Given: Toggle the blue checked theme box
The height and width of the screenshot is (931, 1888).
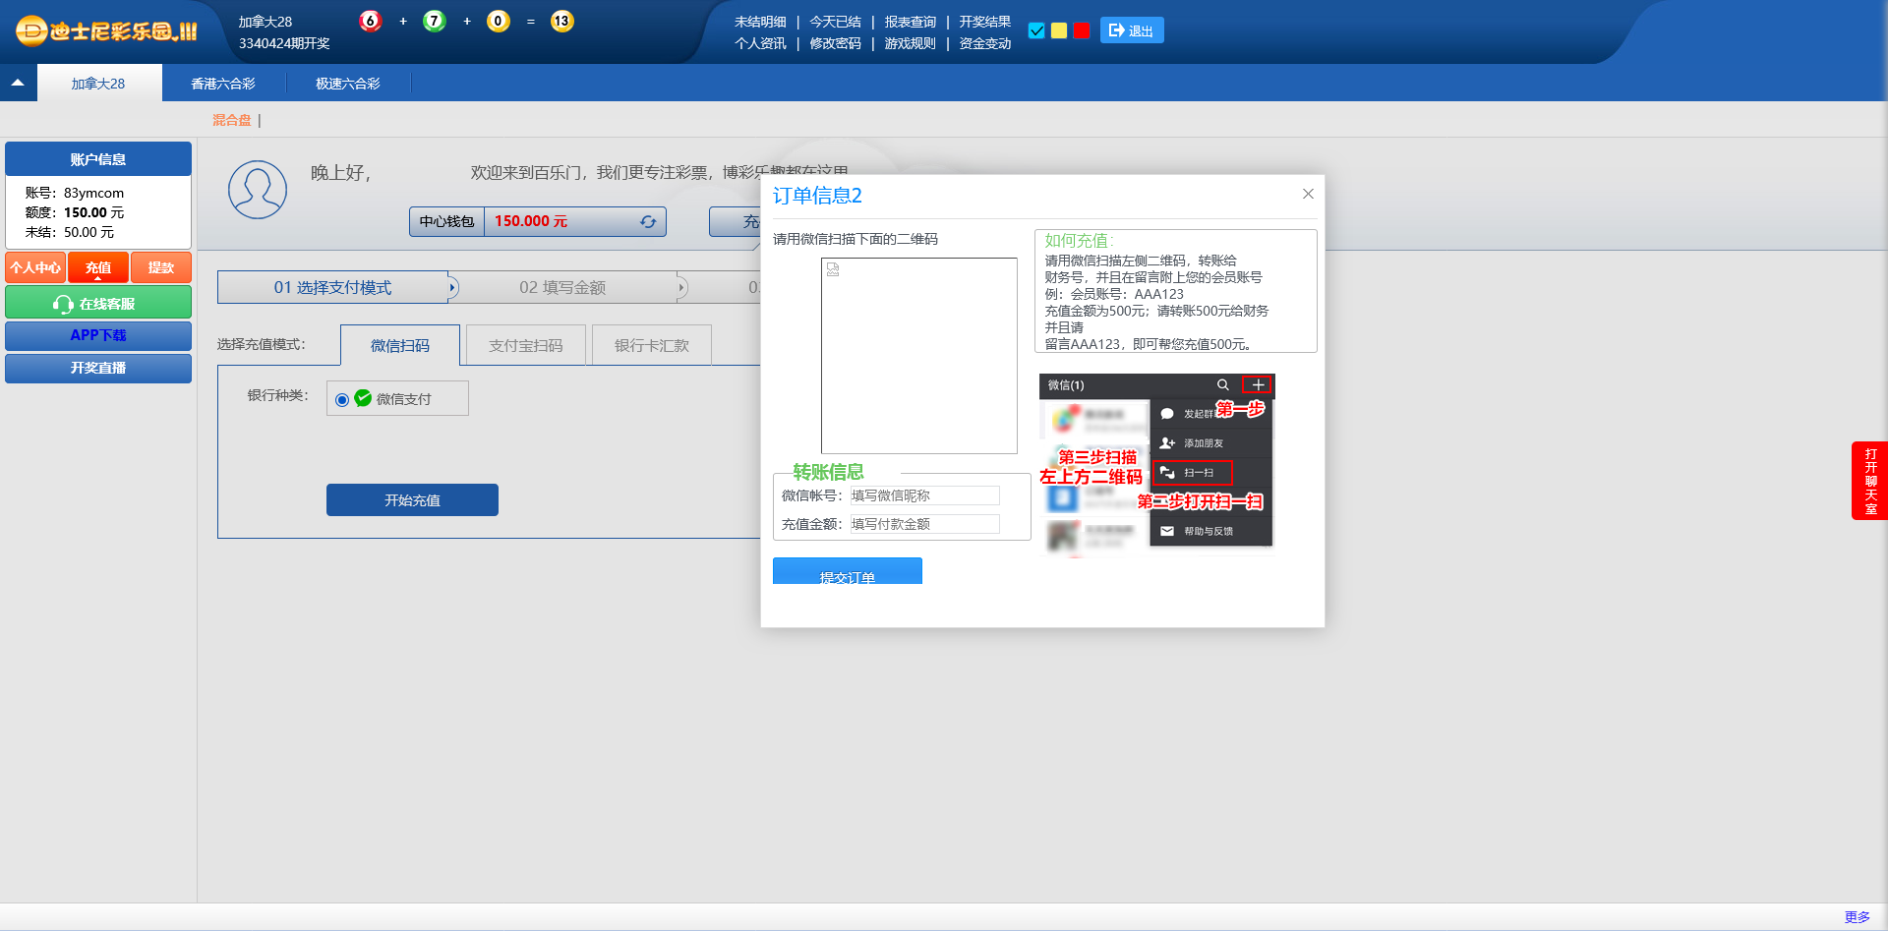Looking at the screenshot, I should [1036, 30].
